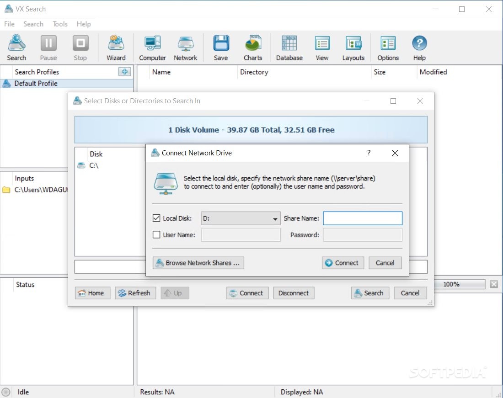
Task: Click the View toolbar icon
Action: [x=322, y=48]
